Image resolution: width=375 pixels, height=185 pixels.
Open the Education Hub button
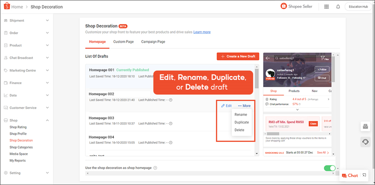pyautogui.click(x=358, y=7)
